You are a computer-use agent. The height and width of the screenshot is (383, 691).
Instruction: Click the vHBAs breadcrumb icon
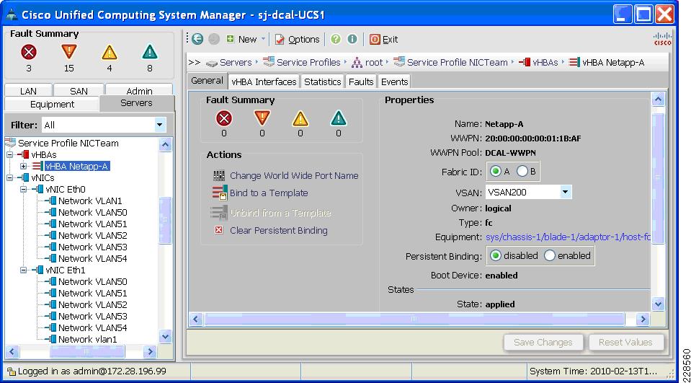click(525, 63)
